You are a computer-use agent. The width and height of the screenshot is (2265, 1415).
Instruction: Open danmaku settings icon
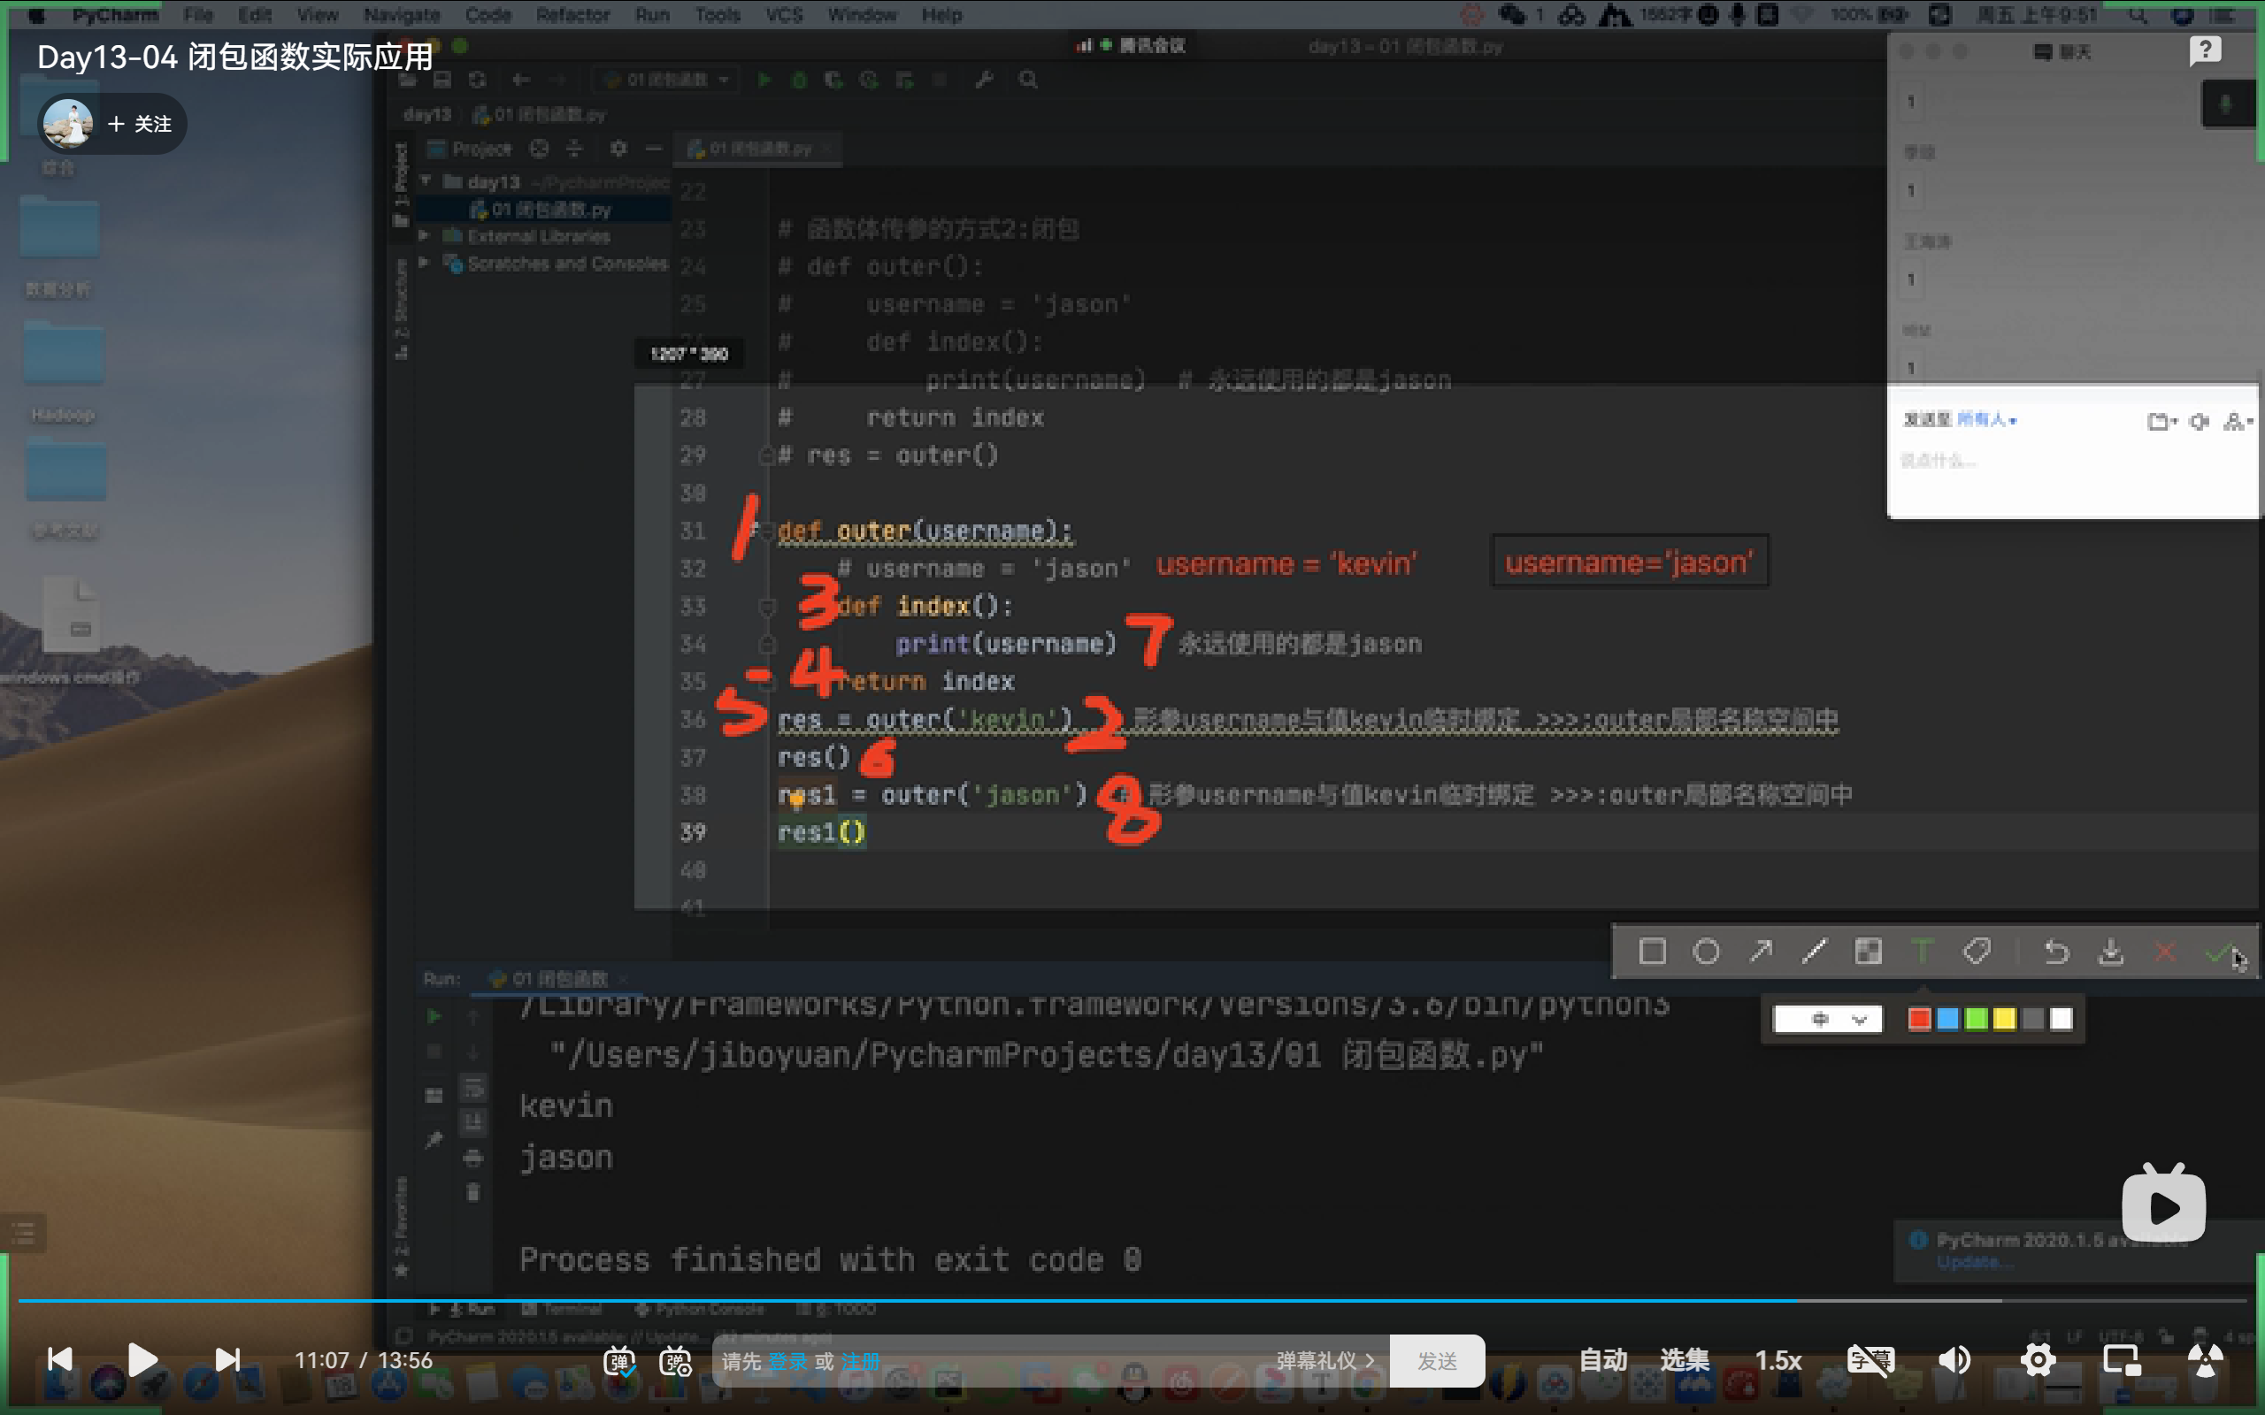pyautogui.click(x=675, y=1361)
